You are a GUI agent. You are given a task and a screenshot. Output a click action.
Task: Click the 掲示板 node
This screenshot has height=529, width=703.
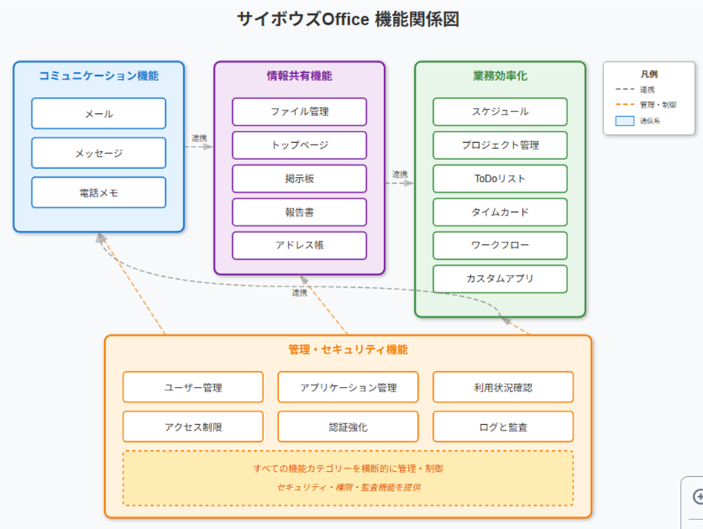(299, 179)
